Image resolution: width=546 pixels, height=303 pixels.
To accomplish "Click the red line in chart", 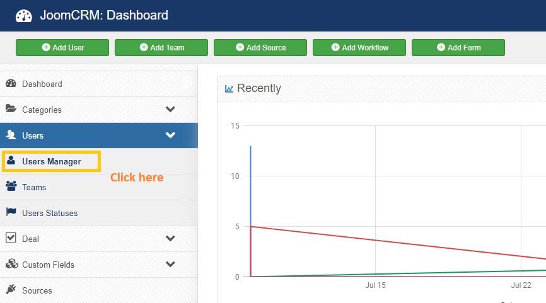I will pyautogui.click(x=399, y=243).
